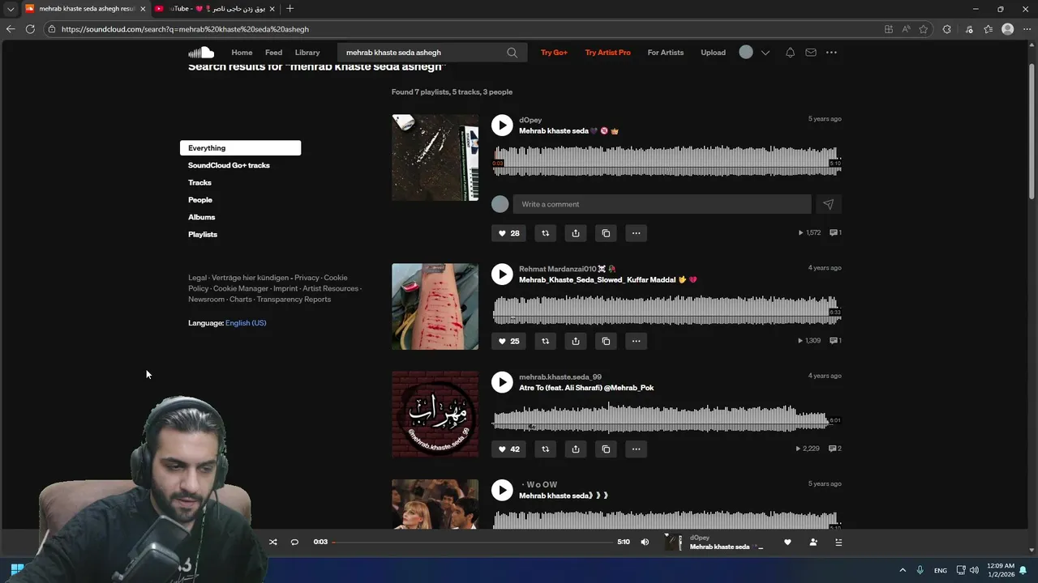Refresh the page
The image size is (1038, 583).
click(30, 29)
